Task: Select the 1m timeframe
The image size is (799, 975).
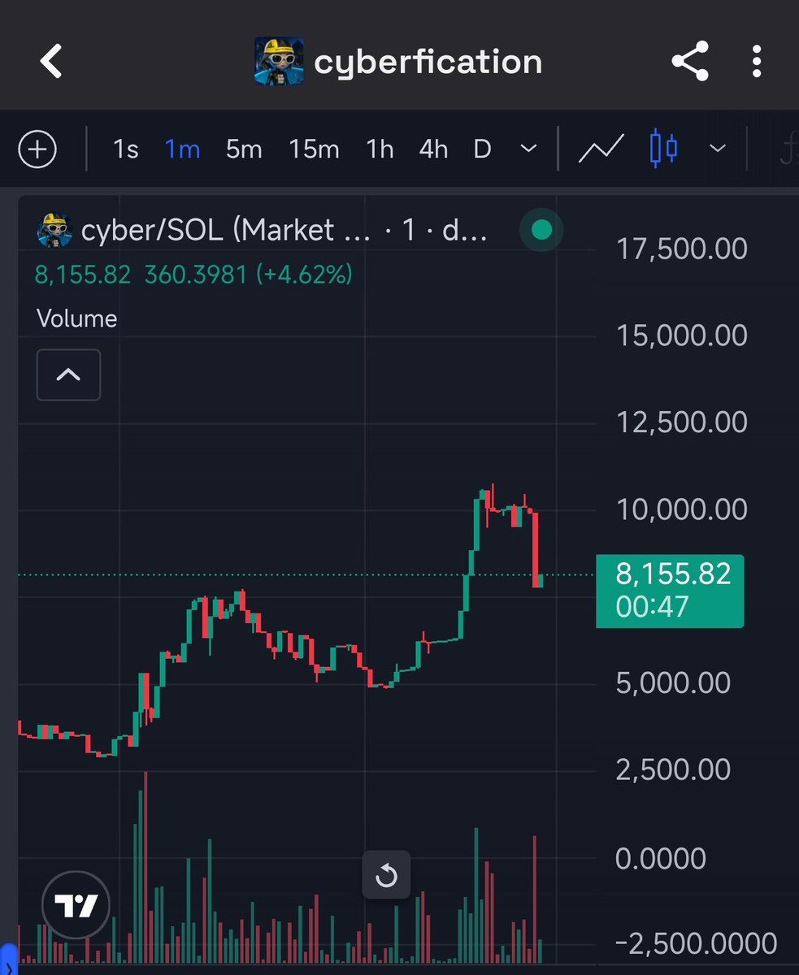Action: coord(182,149)
